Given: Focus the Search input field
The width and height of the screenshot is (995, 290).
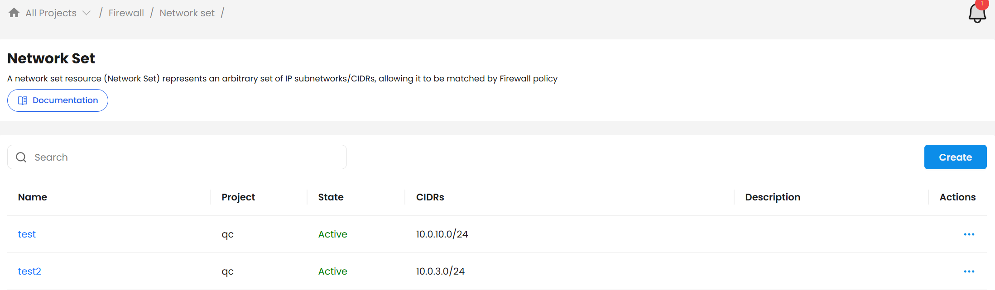Looking at the screenshot, I should pos(186,157).
